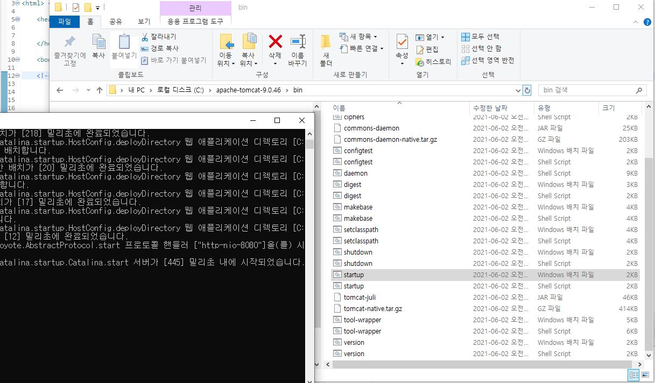Viewport: 655px width, 383px height.
Task: Switch to details view layout button
Action: point(633,375)
